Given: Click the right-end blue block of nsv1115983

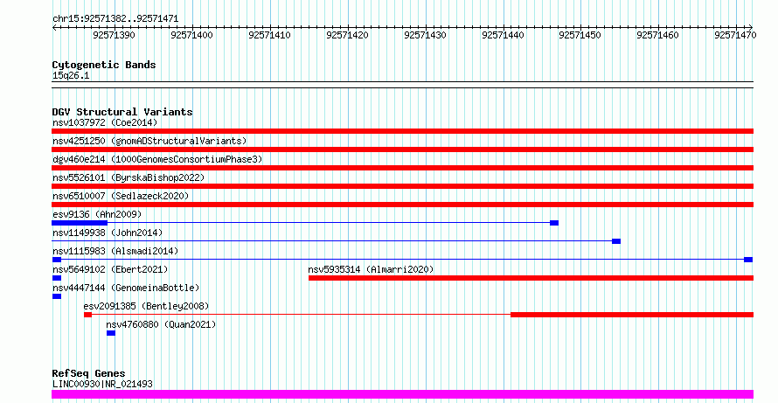Looking at the screenshot, I should [748, 260].
